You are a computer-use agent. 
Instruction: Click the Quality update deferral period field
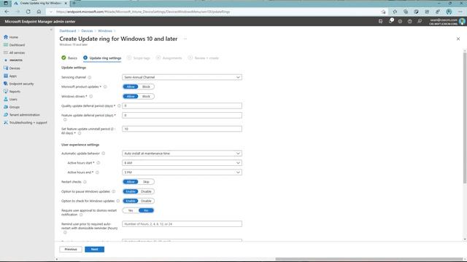[182, 106]
